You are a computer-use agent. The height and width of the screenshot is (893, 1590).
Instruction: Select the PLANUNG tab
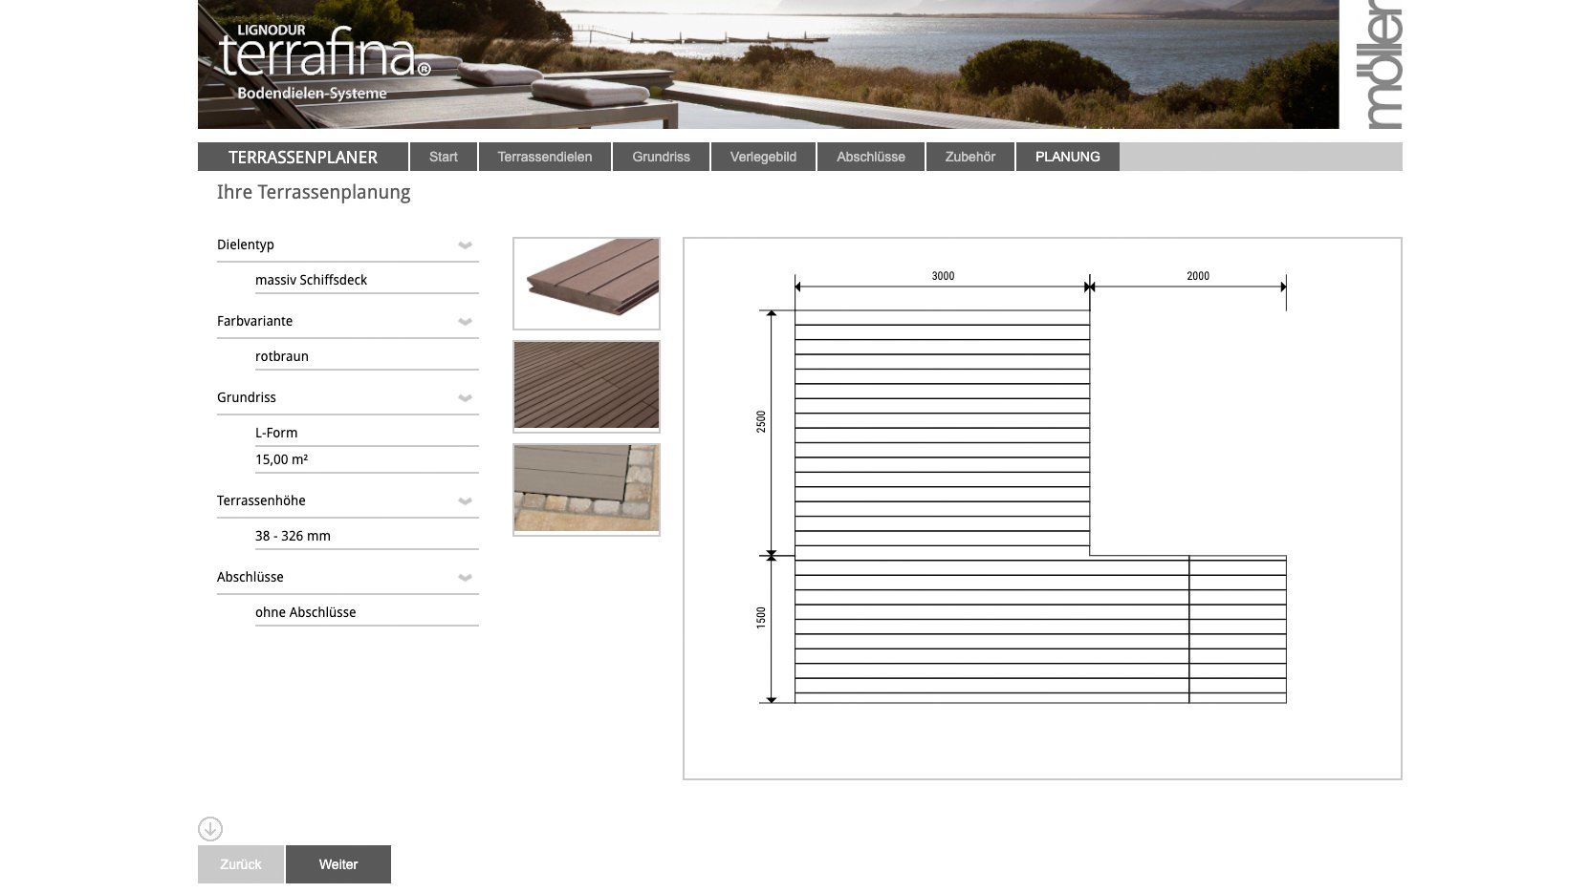click(x=1067, y=157)
